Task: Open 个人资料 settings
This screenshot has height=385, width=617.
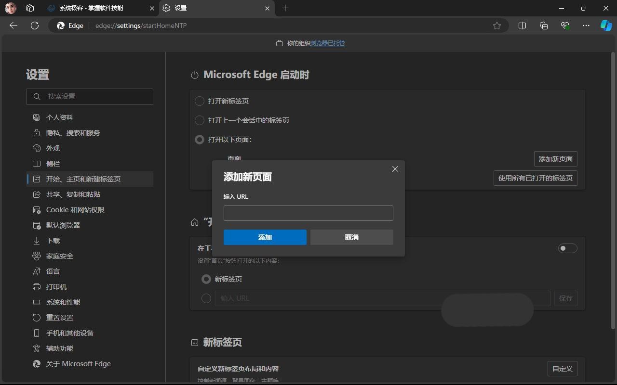Action: click(90, 117)
